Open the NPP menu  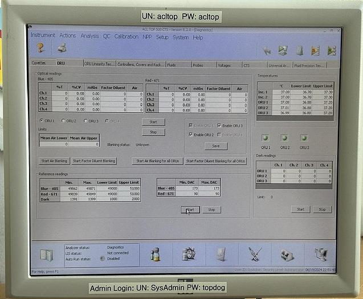click(147, 37)
